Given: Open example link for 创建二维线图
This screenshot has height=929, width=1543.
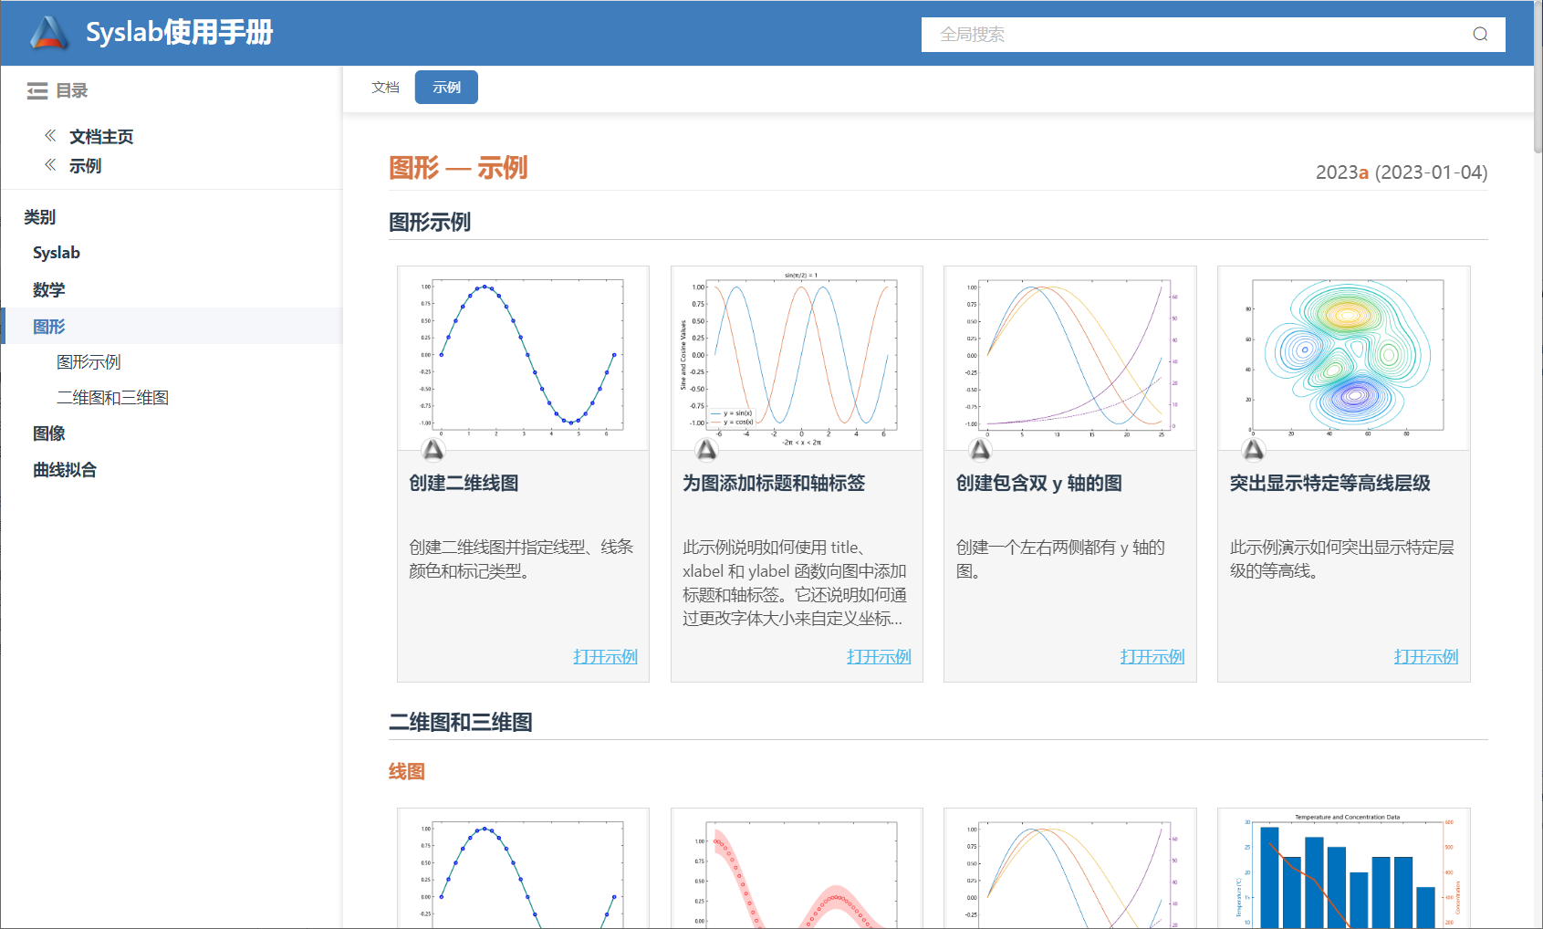Looking at the screenshot, I should click(x=605, y=657).
